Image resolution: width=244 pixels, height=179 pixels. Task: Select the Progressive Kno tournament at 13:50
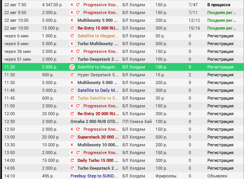pos(101,153)
